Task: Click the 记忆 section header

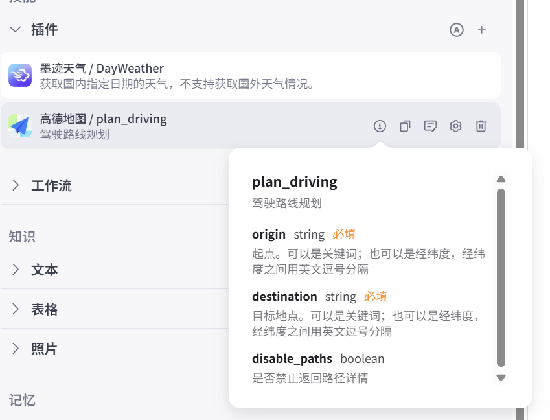Action: pyautogui.click(x=23, y=400)
